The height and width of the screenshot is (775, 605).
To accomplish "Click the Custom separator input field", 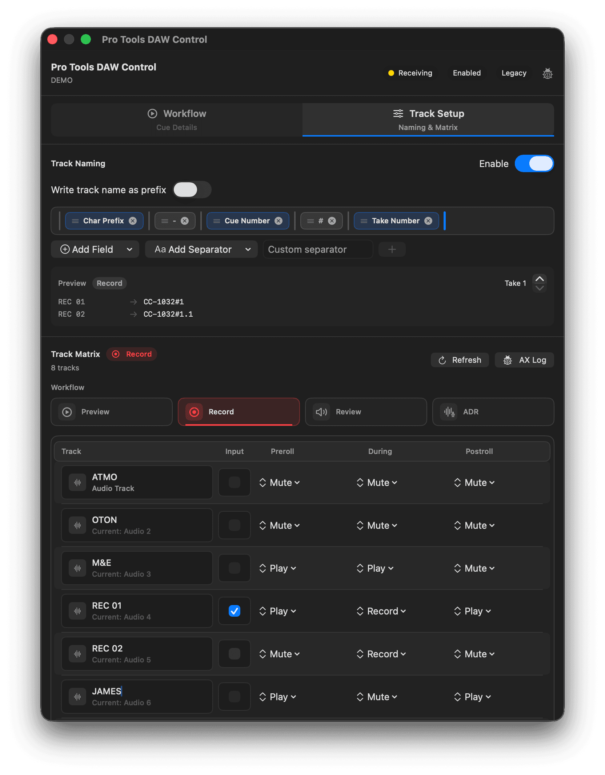I will pyautogui.click(x=318, y=249).
